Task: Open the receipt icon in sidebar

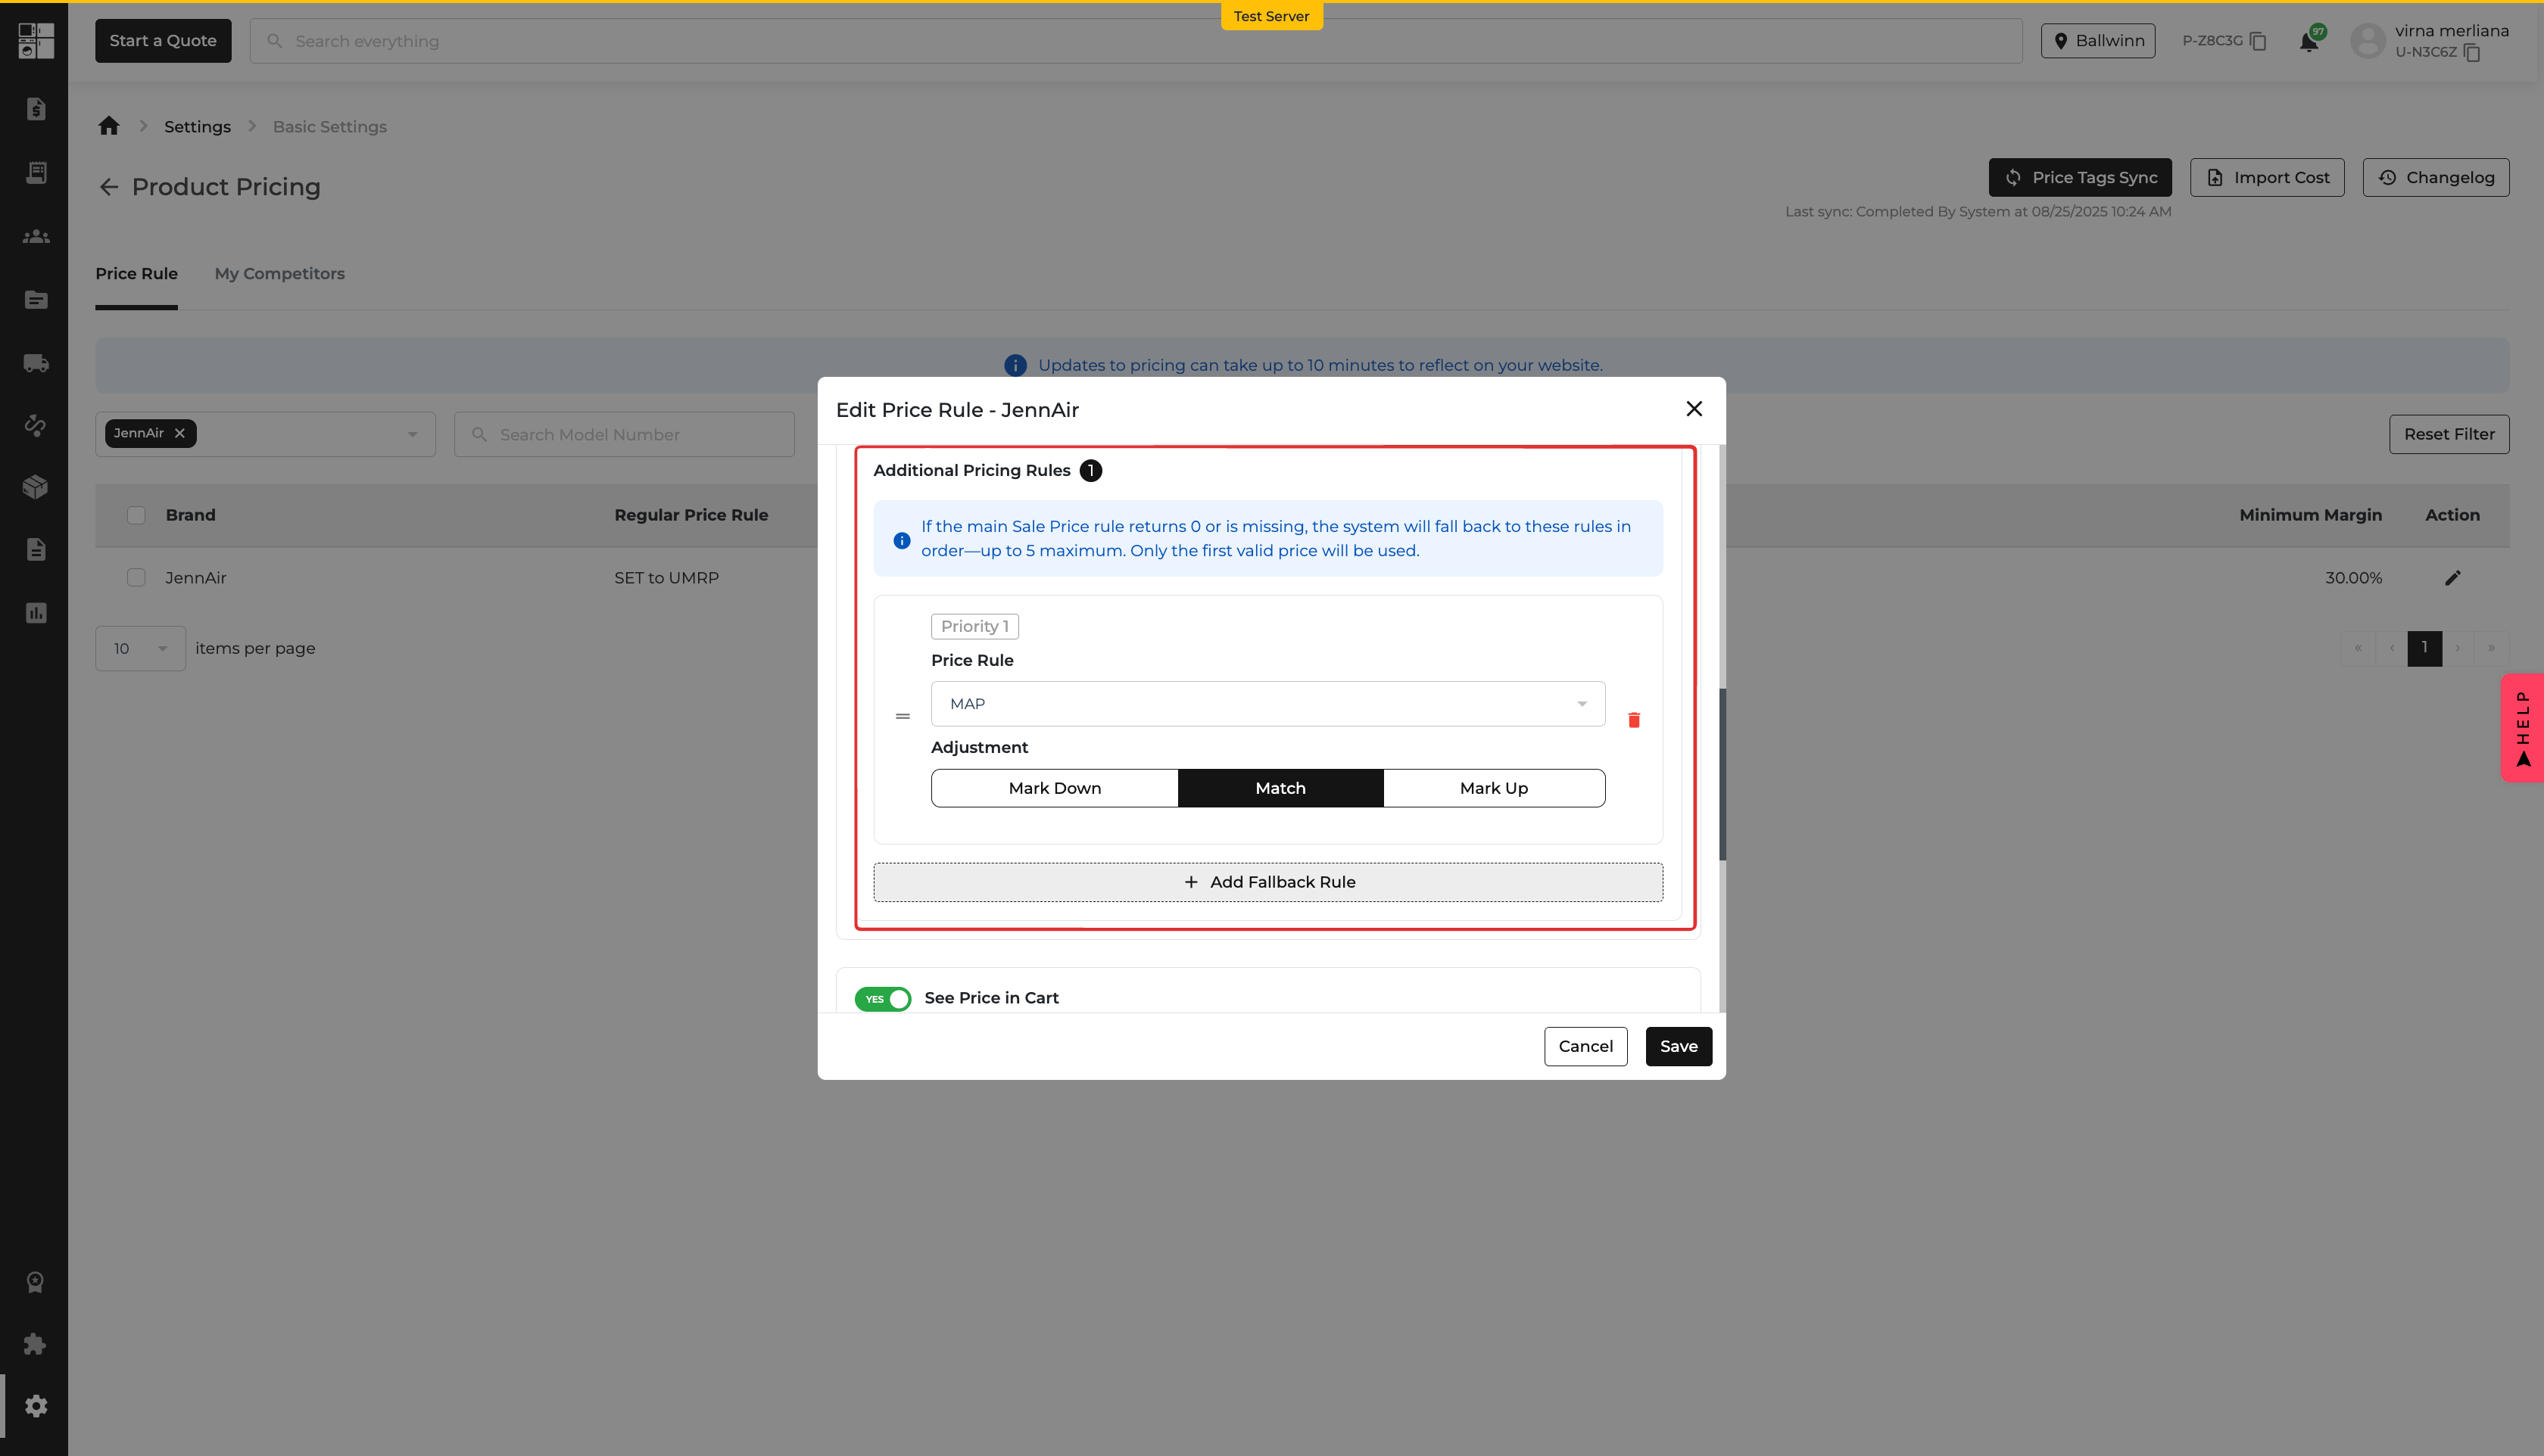Action: [x=36, y=173]
